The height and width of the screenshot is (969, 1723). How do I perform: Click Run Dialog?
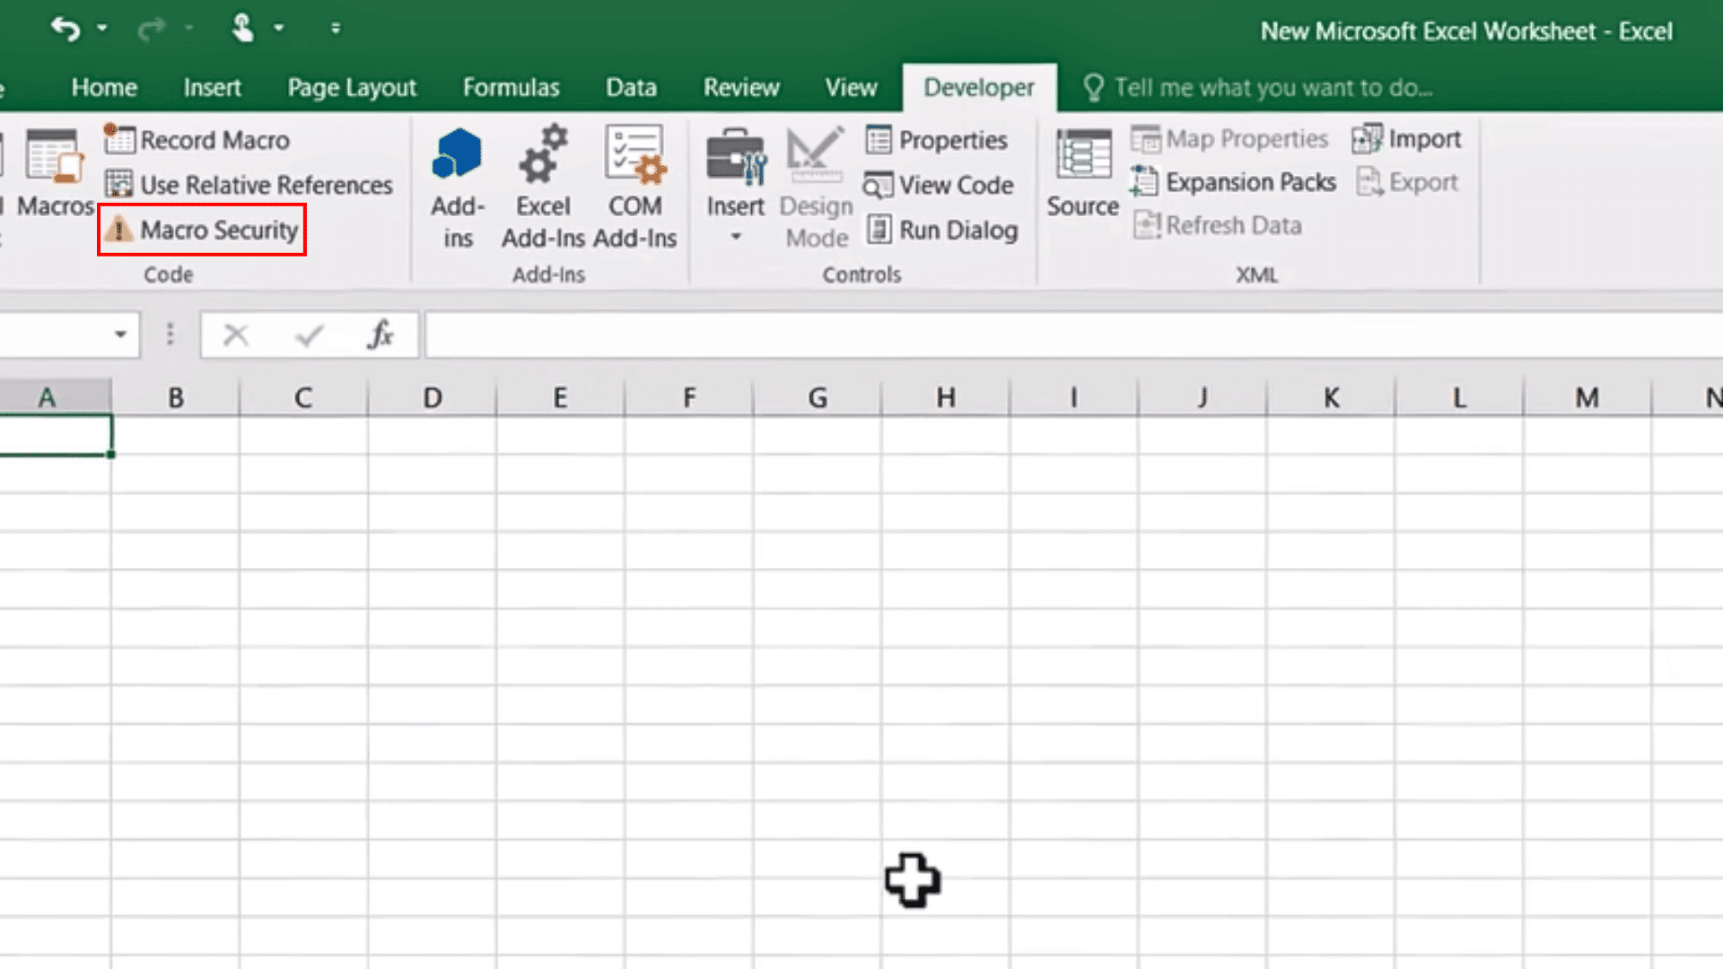(x=941, y=230)
